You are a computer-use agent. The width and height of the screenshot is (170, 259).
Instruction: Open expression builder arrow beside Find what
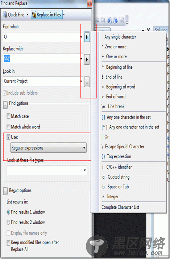pos(87,37)
